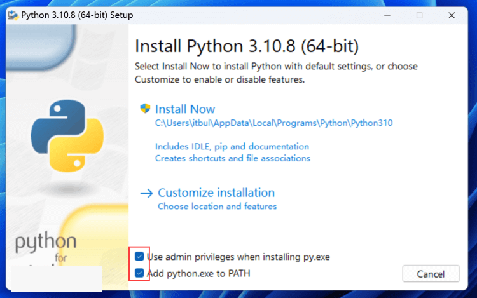Viewport: 477px width, 298px height.
Task: Click "Choose location and features" text
Action: [218, 207]
